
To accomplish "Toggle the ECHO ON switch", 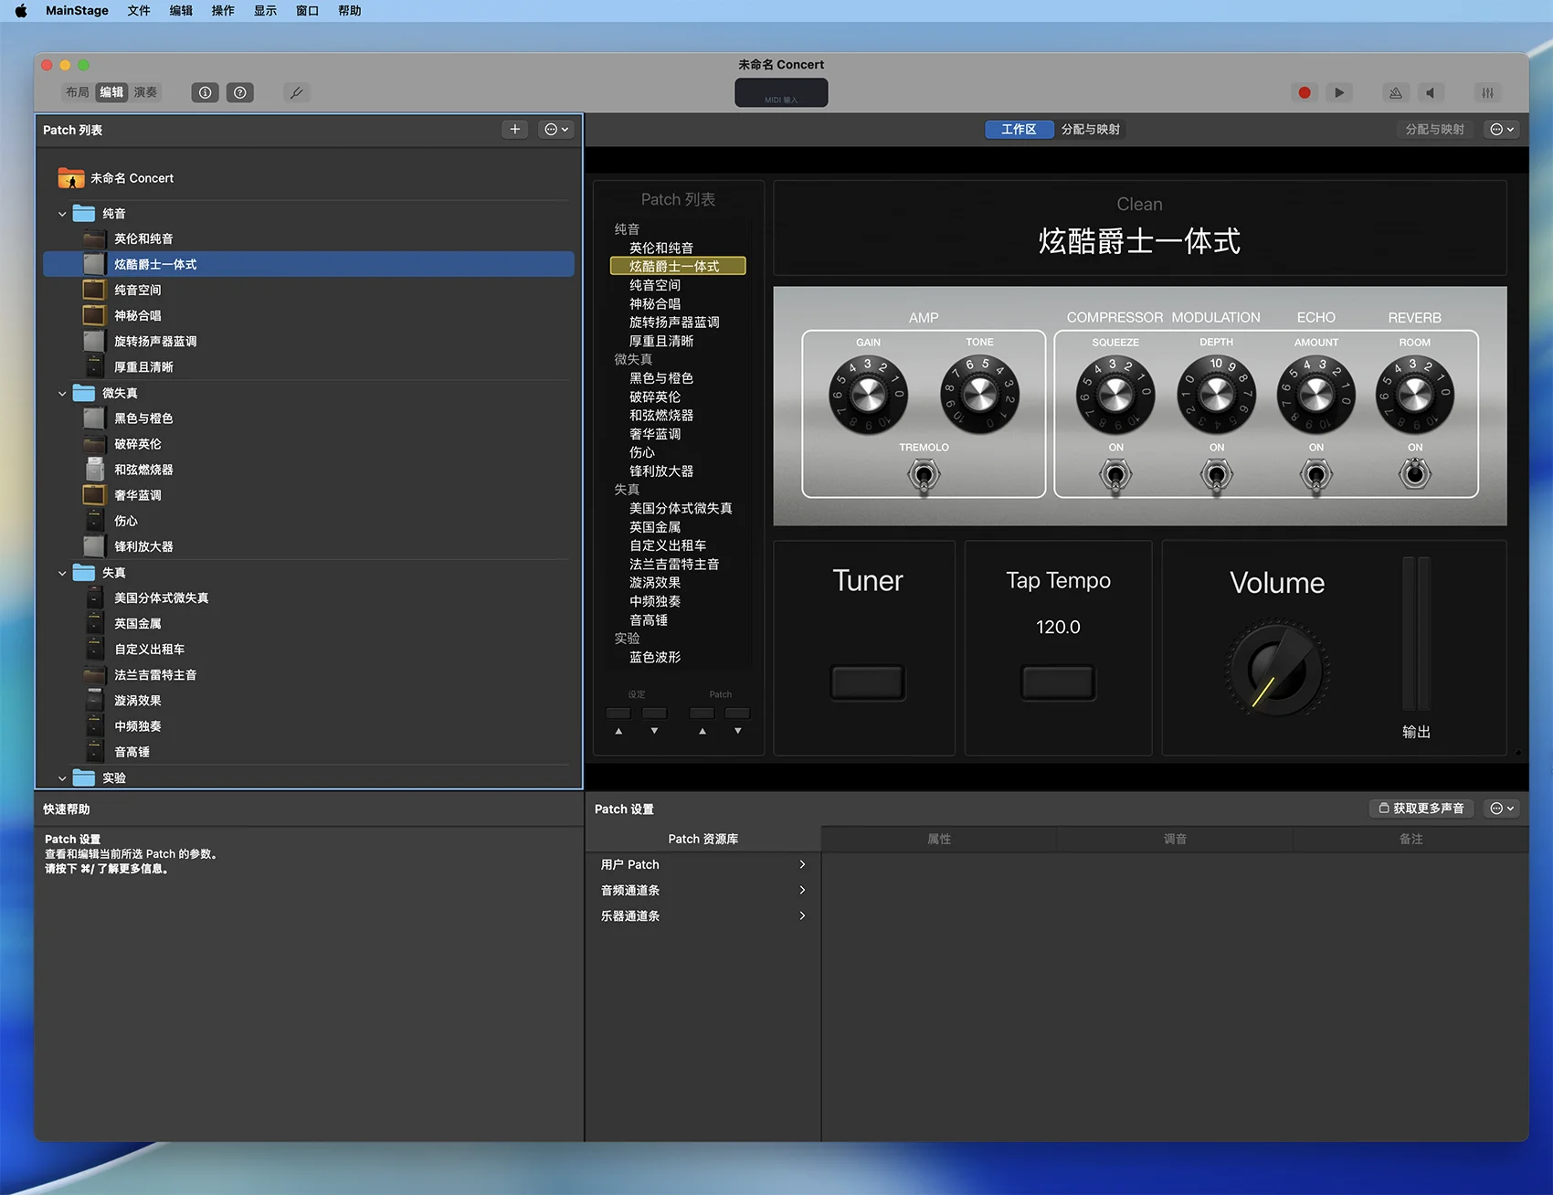I will pyautogui.click(x=1315, y=474).
